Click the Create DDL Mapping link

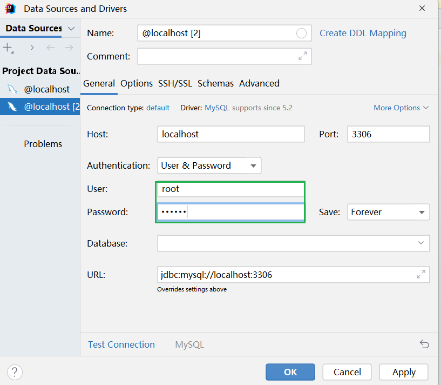pyautogui.click(x=363, y=33)
